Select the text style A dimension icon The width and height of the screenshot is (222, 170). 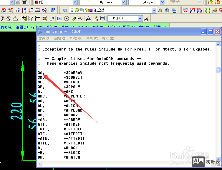click(88, 18)
